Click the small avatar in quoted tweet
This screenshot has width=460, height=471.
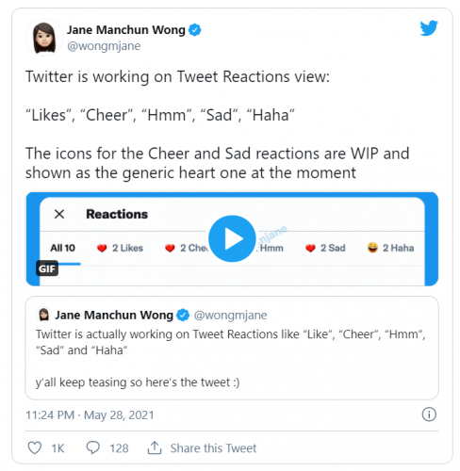[44, 315]
